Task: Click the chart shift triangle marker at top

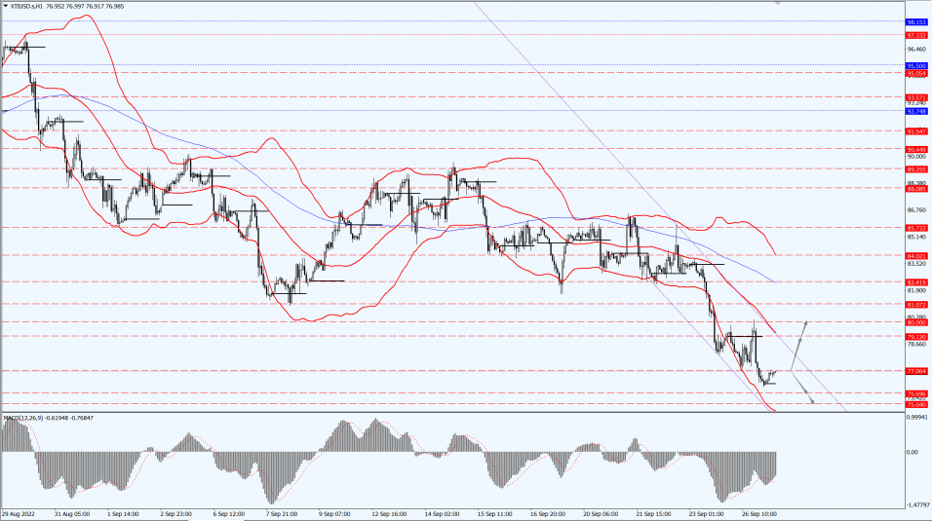Action: 777,3
